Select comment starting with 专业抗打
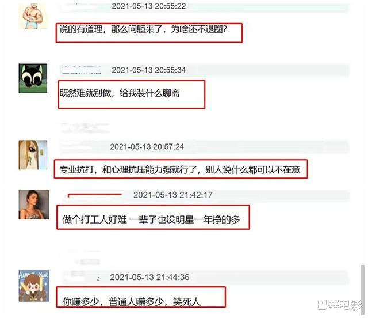This screenshot has height=318, width=368. (x=180, y=169)
